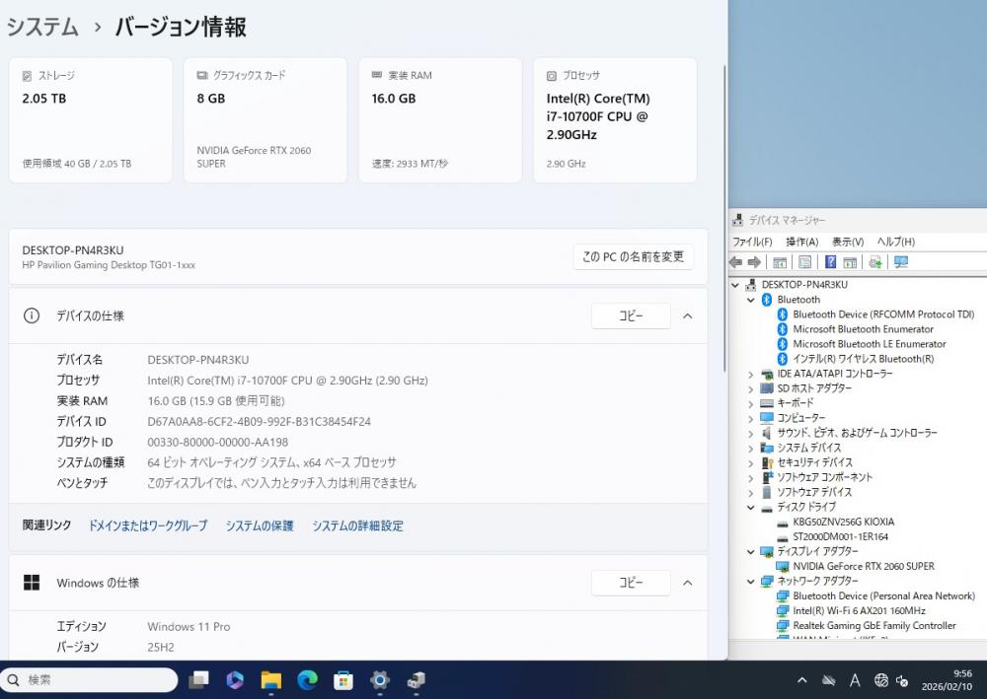The image size is (987, 699).
Task: Click the Help icon in Device Manager toolbar
Action: pyautogui.click(x=830, y=262)
